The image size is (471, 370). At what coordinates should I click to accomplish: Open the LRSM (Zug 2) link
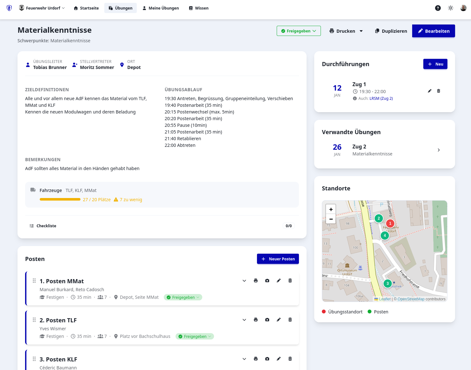click(381, 99)
